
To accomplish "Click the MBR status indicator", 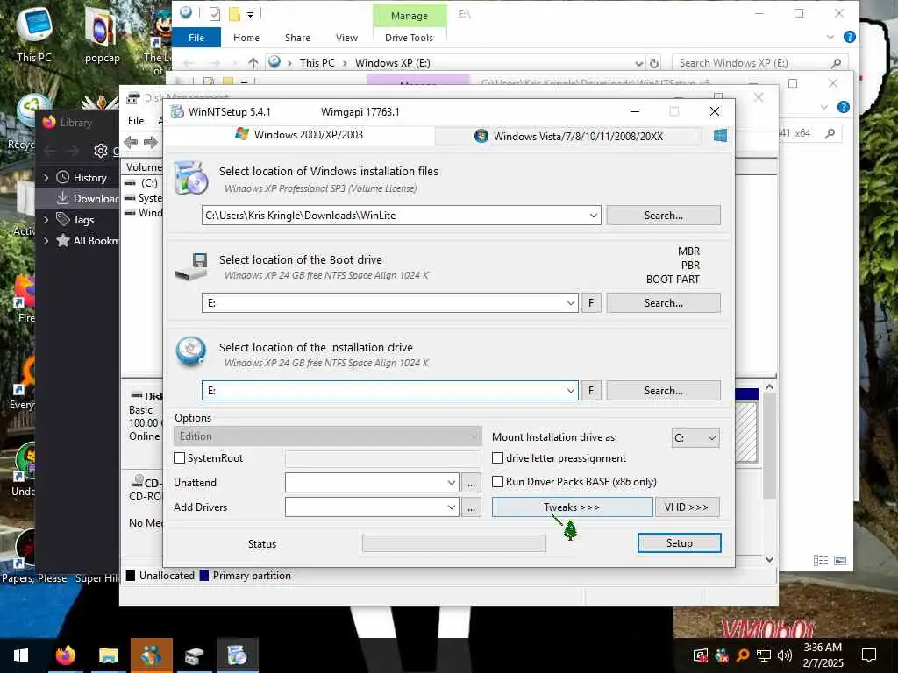I will pos(688,251).
